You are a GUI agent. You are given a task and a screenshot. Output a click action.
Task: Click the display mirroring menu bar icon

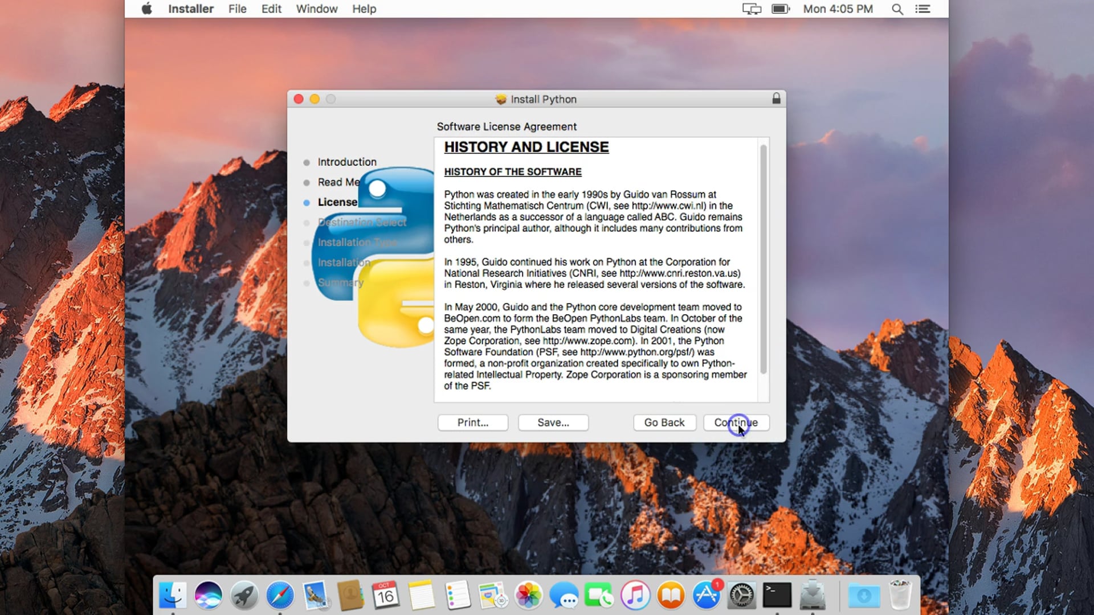752,9
